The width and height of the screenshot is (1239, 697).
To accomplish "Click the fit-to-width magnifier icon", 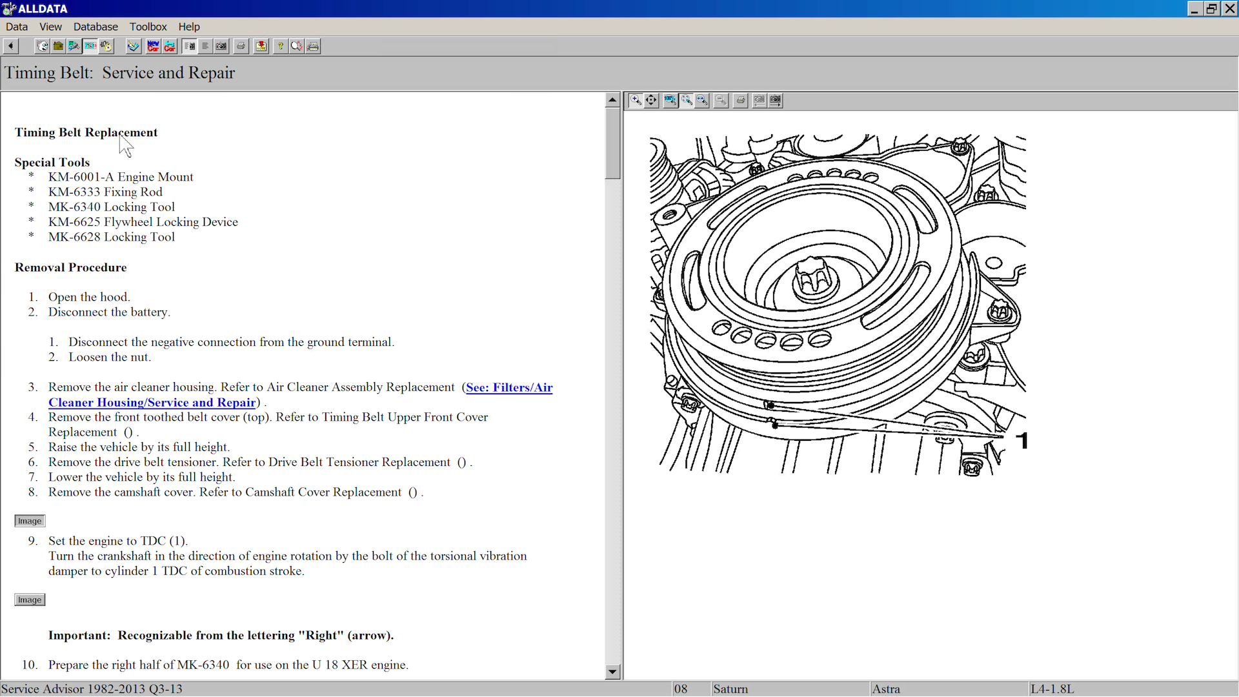I will coord(702,100).
